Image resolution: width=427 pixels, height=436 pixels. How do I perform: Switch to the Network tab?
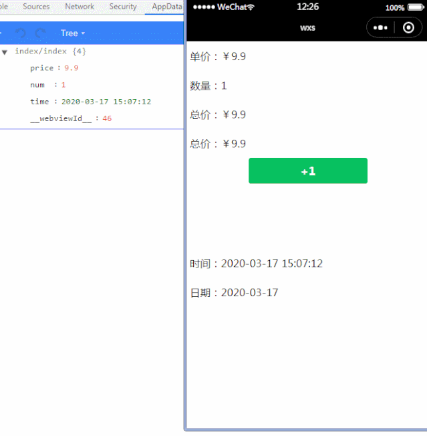coord(80,7)
